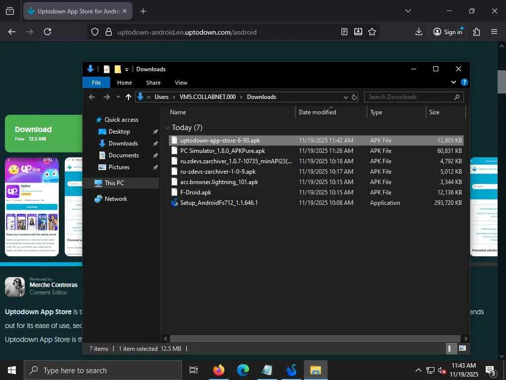Viewport: 506px width, 380px height.
Task: Click the site padlock security icon
Action: pos(109,32)
